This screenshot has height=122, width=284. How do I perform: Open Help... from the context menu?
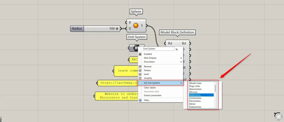(x=161, y=100)
